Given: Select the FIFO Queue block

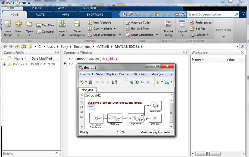Looking at the screenshot, I should click(115, 118).
